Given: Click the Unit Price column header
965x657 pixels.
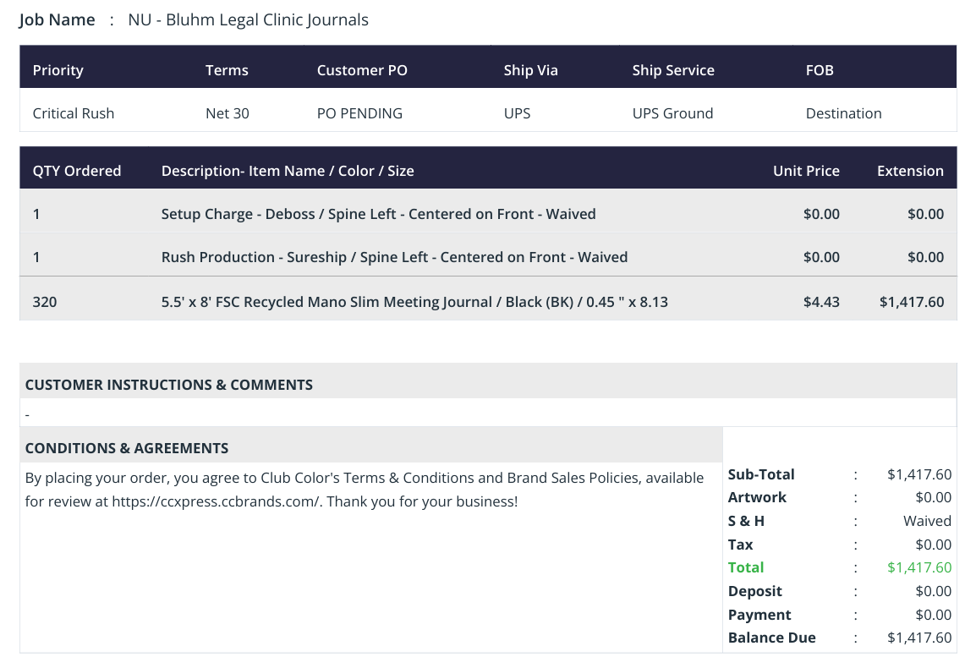Looking at the screenshot, I should coord(806,171).
